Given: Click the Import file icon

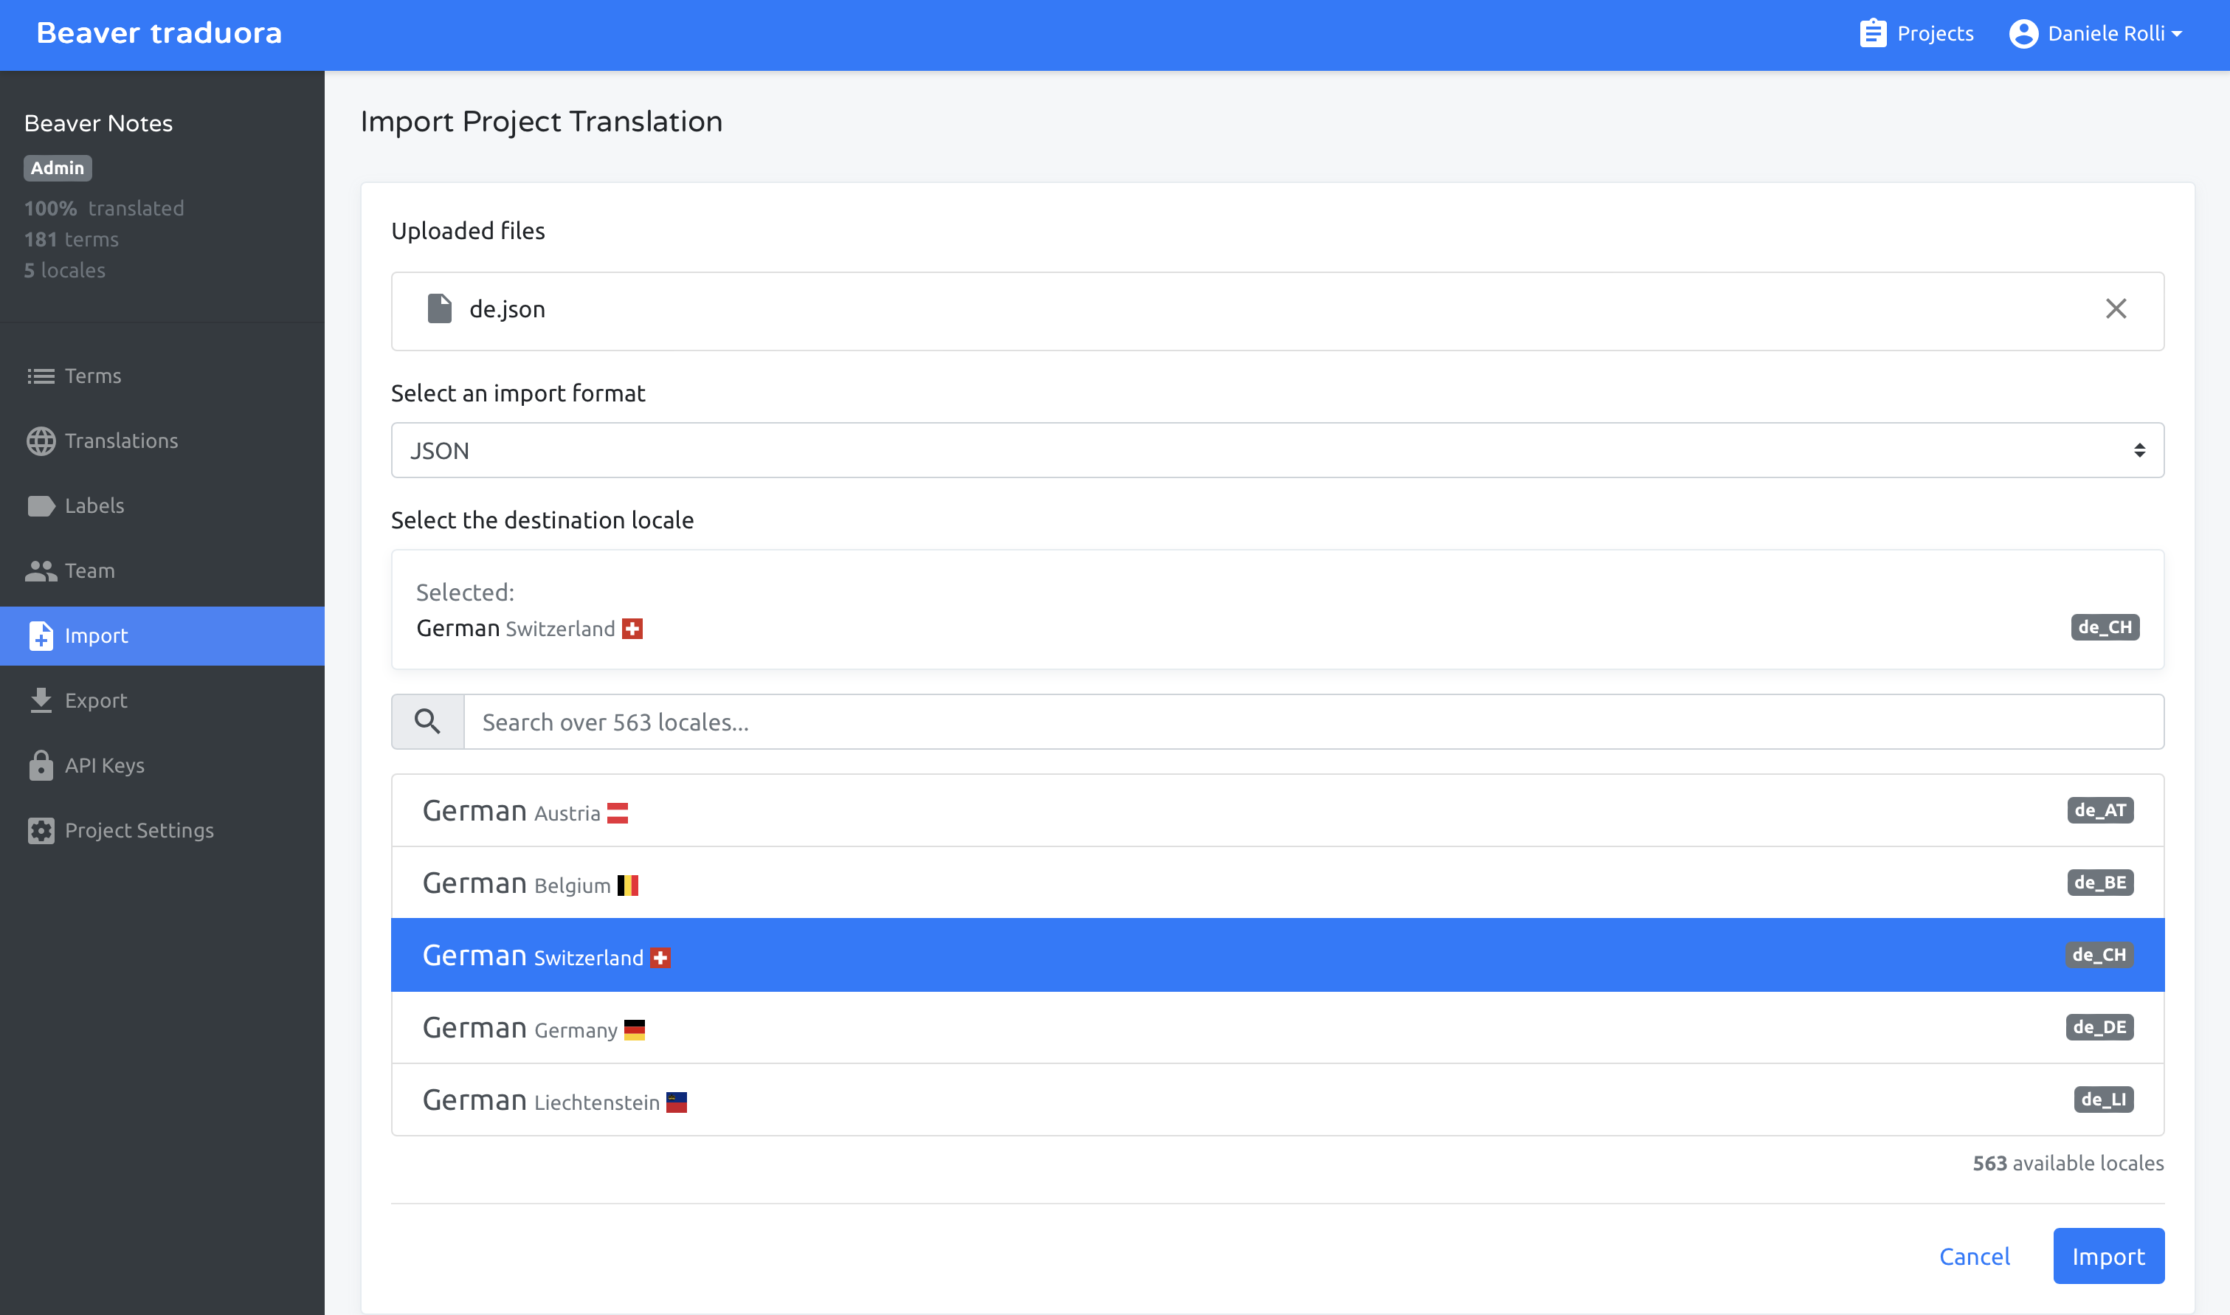Looking at the screenshot, I should point(41,635).
